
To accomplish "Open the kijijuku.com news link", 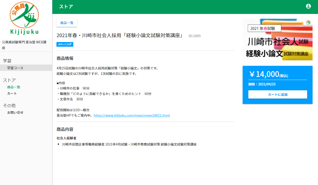I will click(x=132, y=115).
